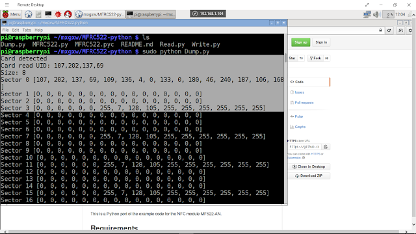Maximize the terminal window
This screenshot has height=234, width=416.
click(x=278, y=23)
